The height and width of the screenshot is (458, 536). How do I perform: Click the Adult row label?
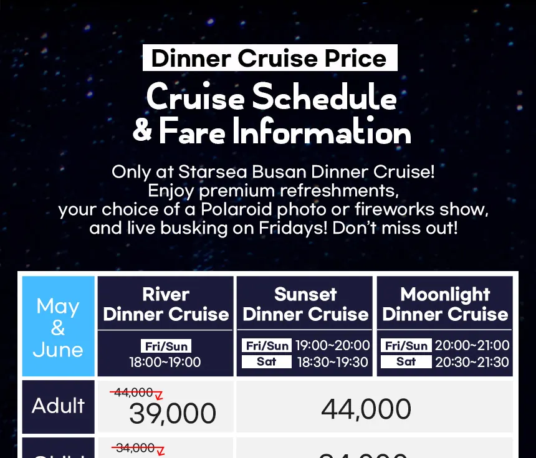(x=58, y=406)
